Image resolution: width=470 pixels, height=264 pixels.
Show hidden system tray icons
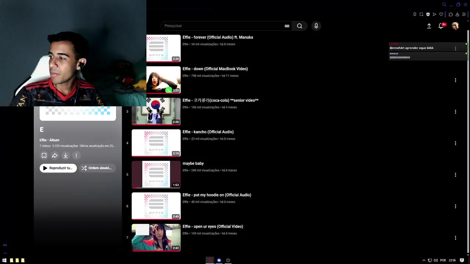[424, 260]
